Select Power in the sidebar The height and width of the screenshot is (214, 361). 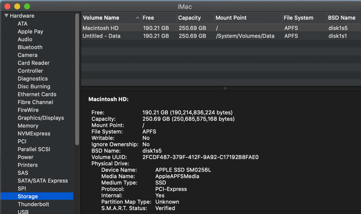(x=25, y=157)
